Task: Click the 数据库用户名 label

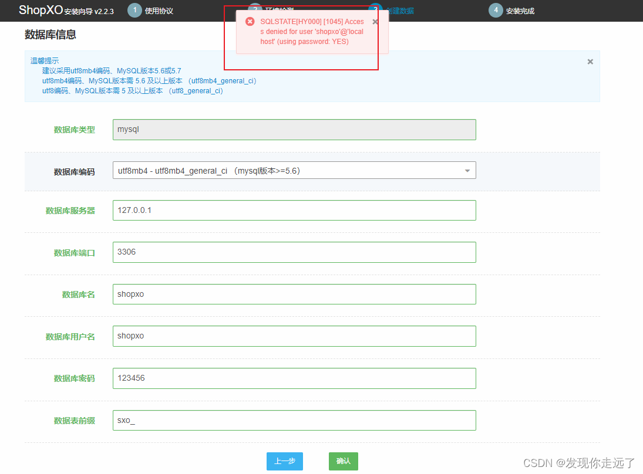Action: point(70,337)
